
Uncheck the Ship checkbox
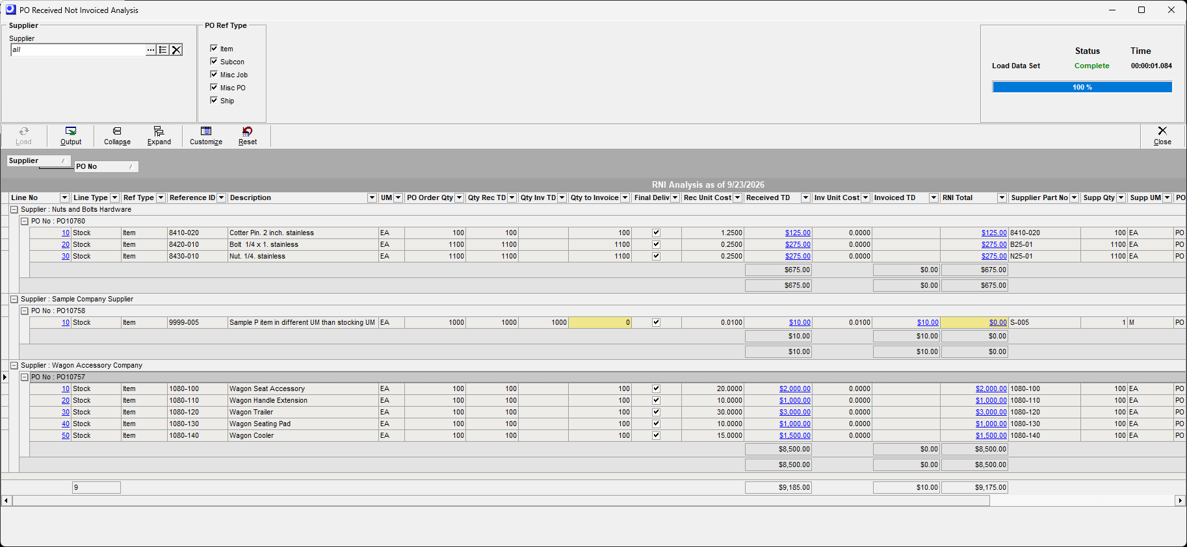click(214, 100)
